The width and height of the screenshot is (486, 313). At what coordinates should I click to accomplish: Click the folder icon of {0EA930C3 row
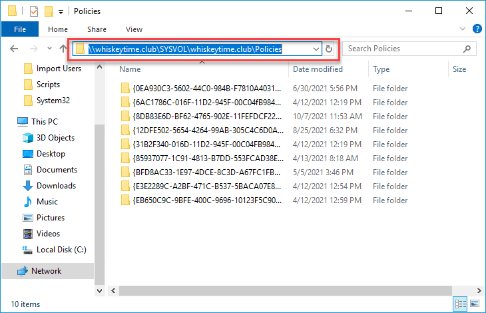click(125, 89)
